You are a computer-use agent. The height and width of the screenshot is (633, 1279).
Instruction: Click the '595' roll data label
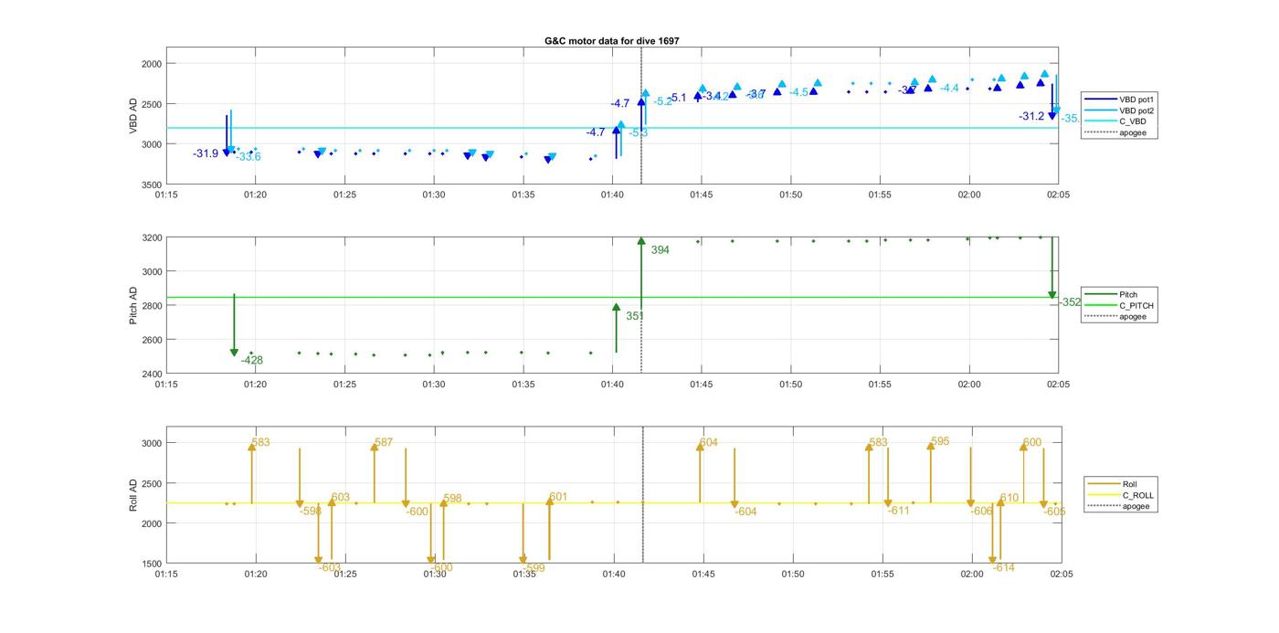click(940, 442)
